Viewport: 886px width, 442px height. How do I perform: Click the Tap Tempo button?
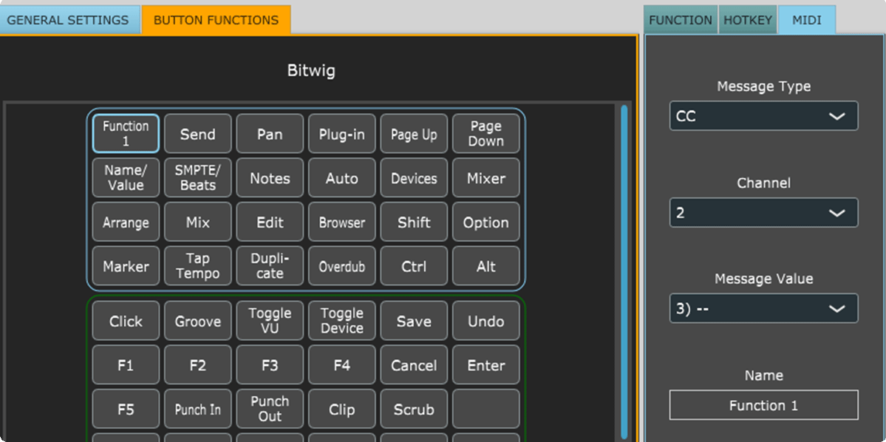197,265
